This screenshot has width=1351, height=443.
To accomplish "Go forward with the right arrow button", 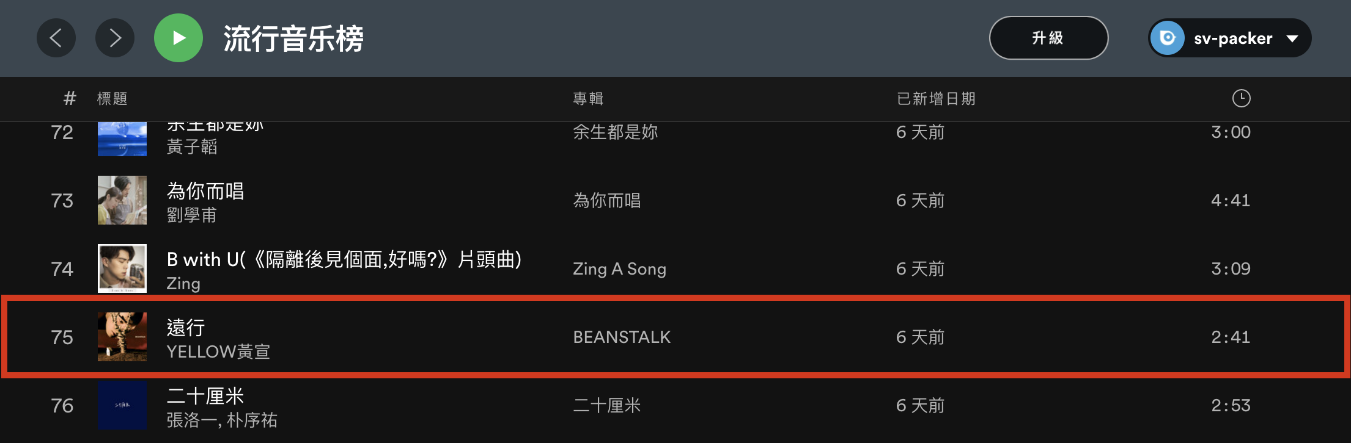I will [x=115, y=38].
